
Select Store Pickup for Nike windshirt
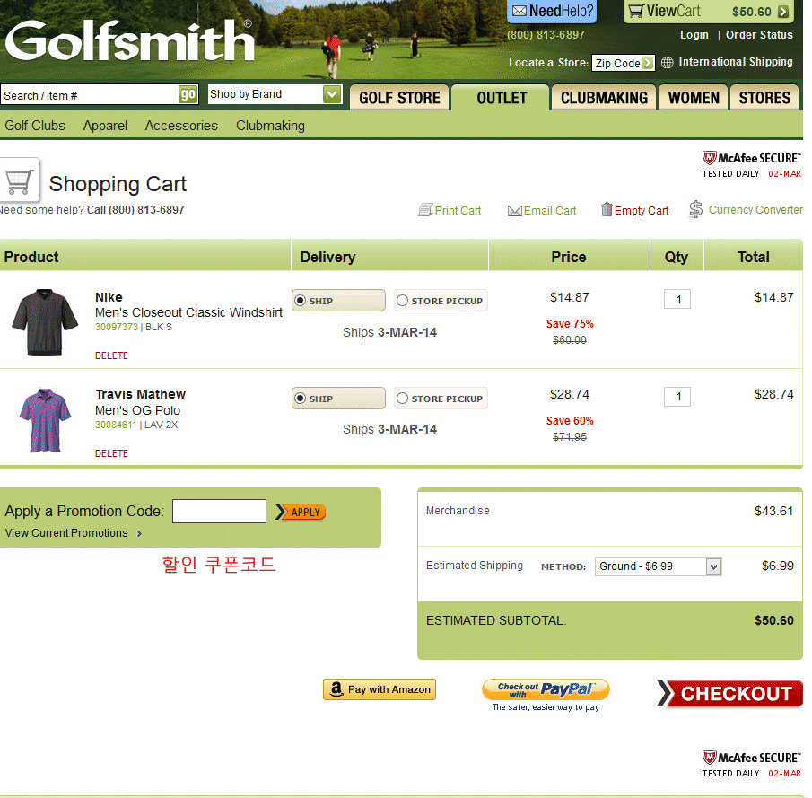click(x=402, y=301)
